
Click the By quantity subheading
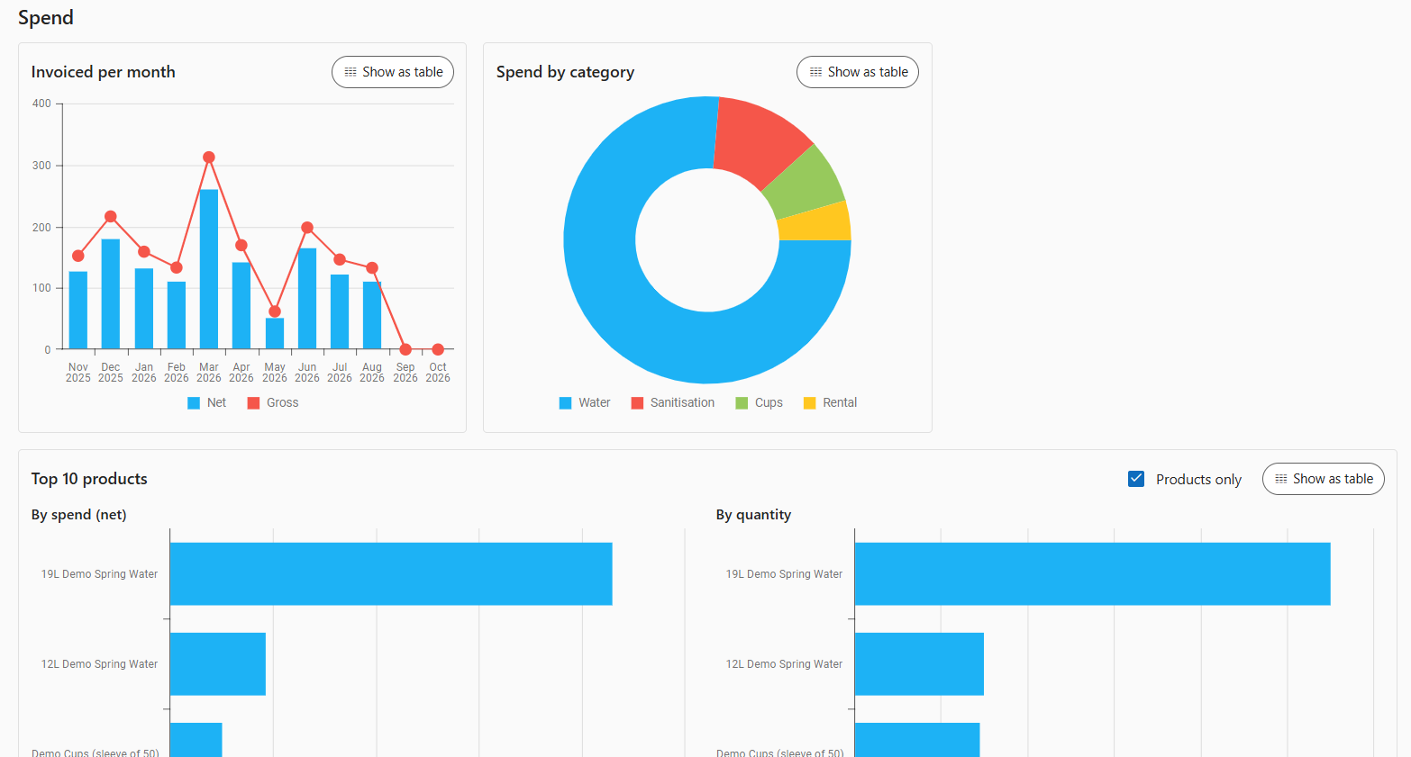754,515
